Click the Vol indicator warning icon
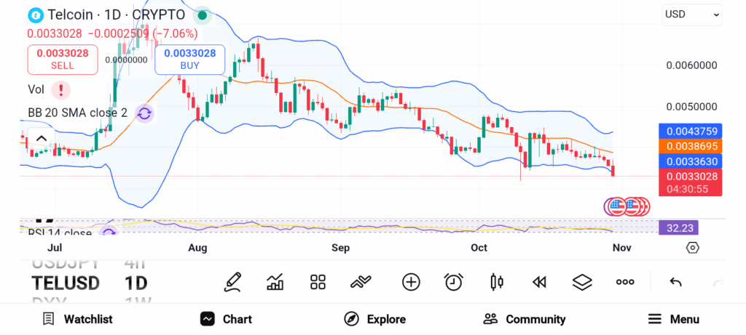The width and height of the screenshot is (746, 335). tap(61, 89)
